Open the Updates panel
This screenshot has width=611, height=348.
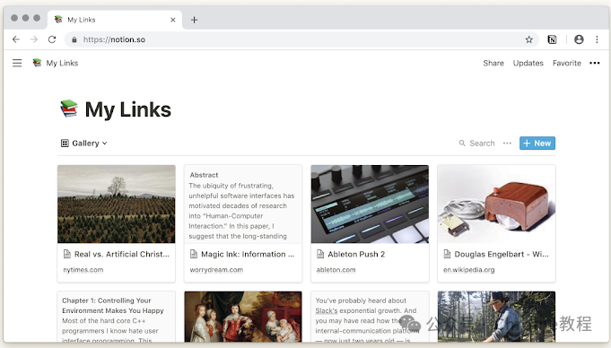point(528,63)
